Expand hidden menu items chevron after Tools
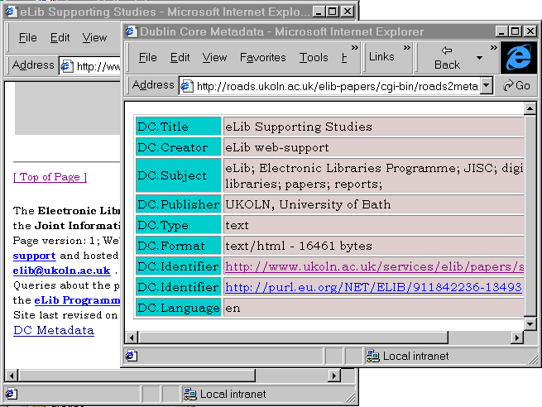The image size is (542, 407). (x=355, y=48)
